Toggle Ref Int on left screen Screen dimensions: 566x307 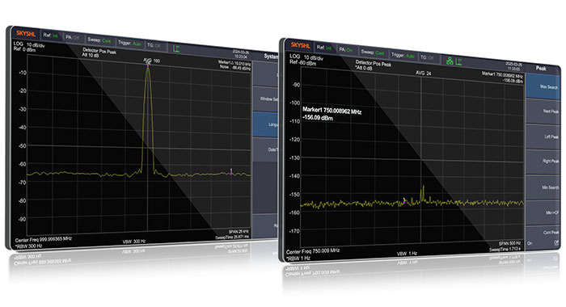click(x=50, y=36)
